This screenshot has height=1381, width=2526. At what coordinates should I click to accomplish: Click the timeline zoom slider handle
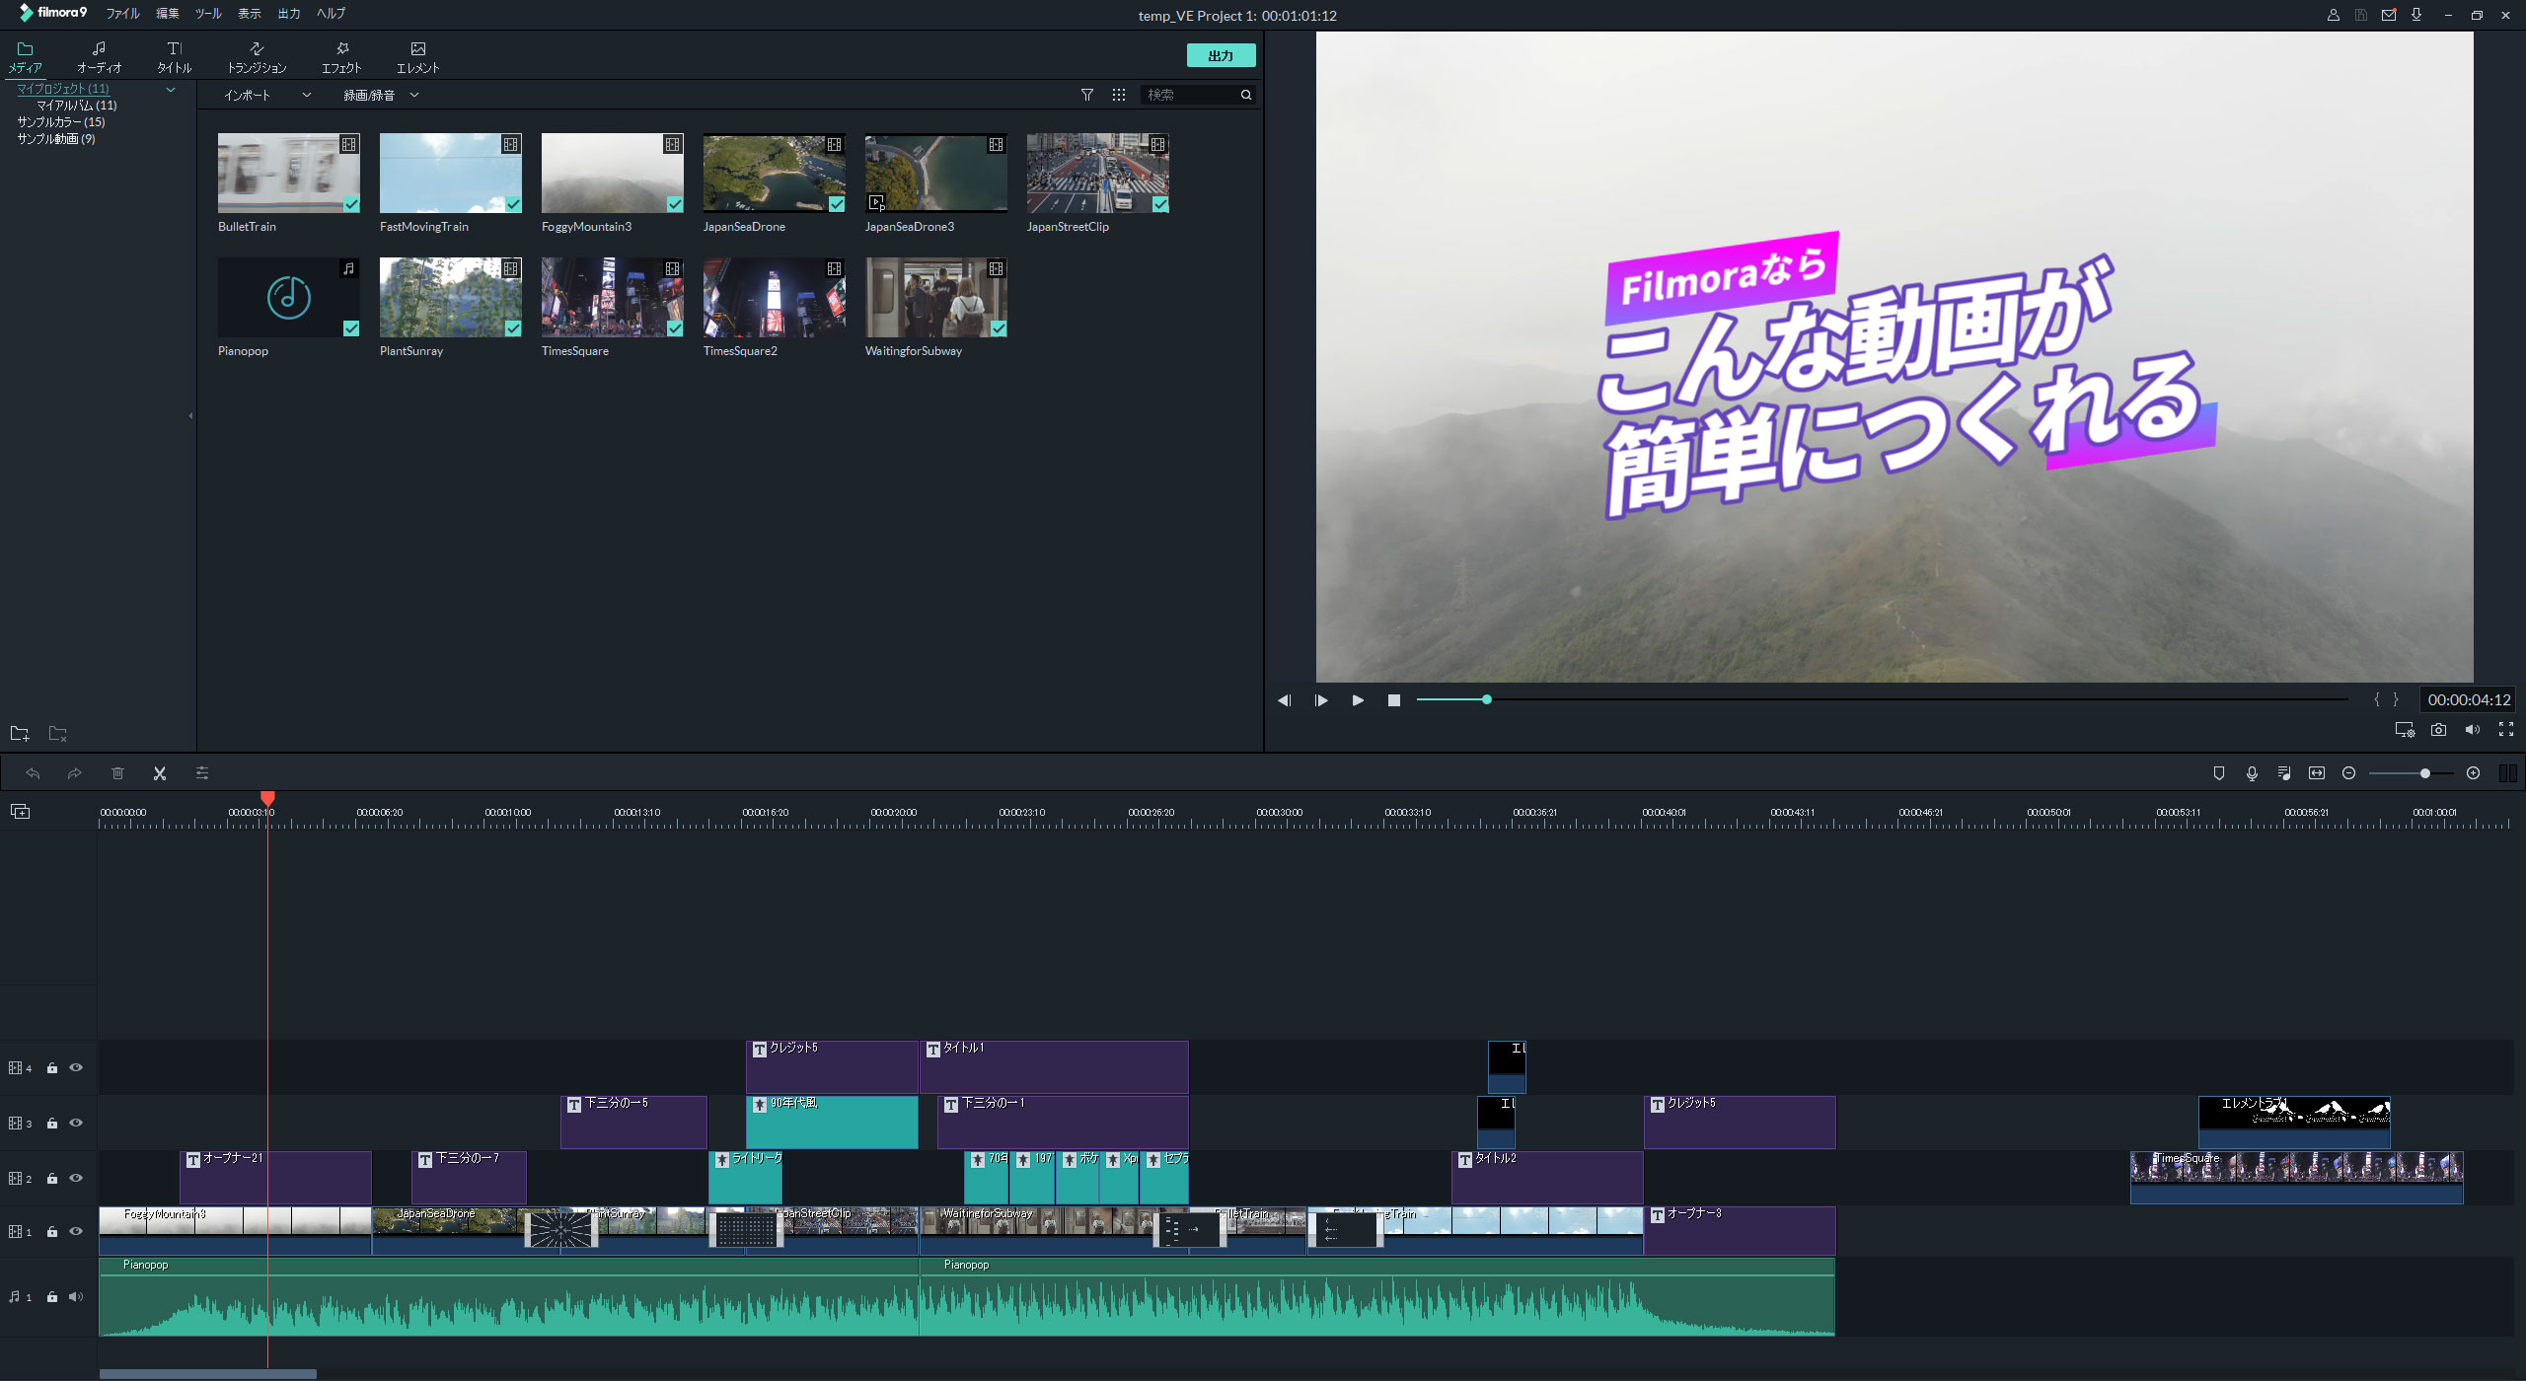[x=2424, y=773]
